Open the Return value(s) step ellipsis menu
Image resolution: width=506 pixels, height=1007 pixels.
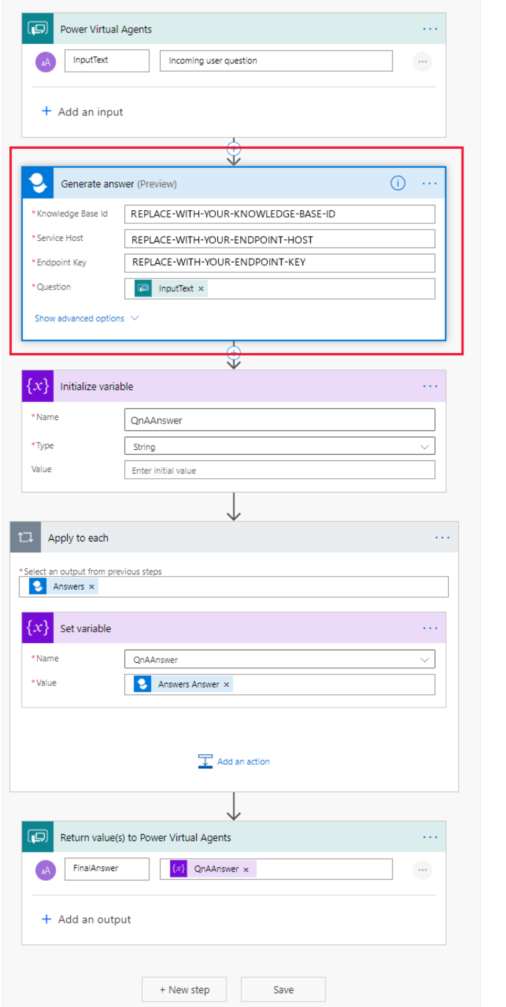pyautogui.click(x=430, y=837)
